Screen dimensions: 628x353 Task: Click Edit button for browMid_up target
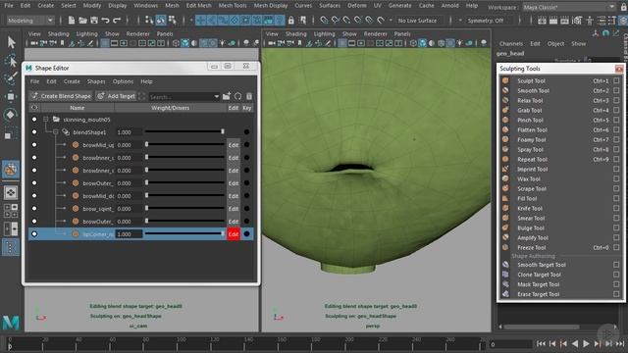point(234,145)
